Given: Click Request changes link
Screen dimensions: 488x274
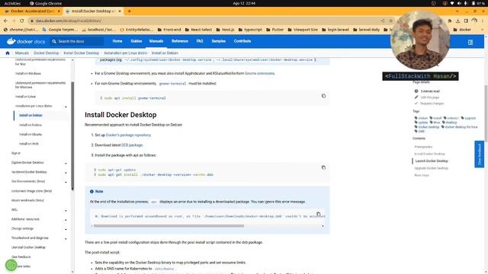Looking at the screenshot, I should coord(432,104).
